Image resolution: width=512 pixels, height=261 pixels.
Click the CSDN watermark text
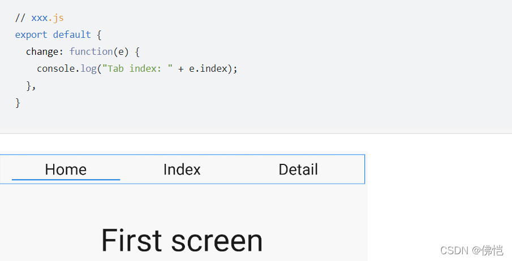click(x=454, y=251)
